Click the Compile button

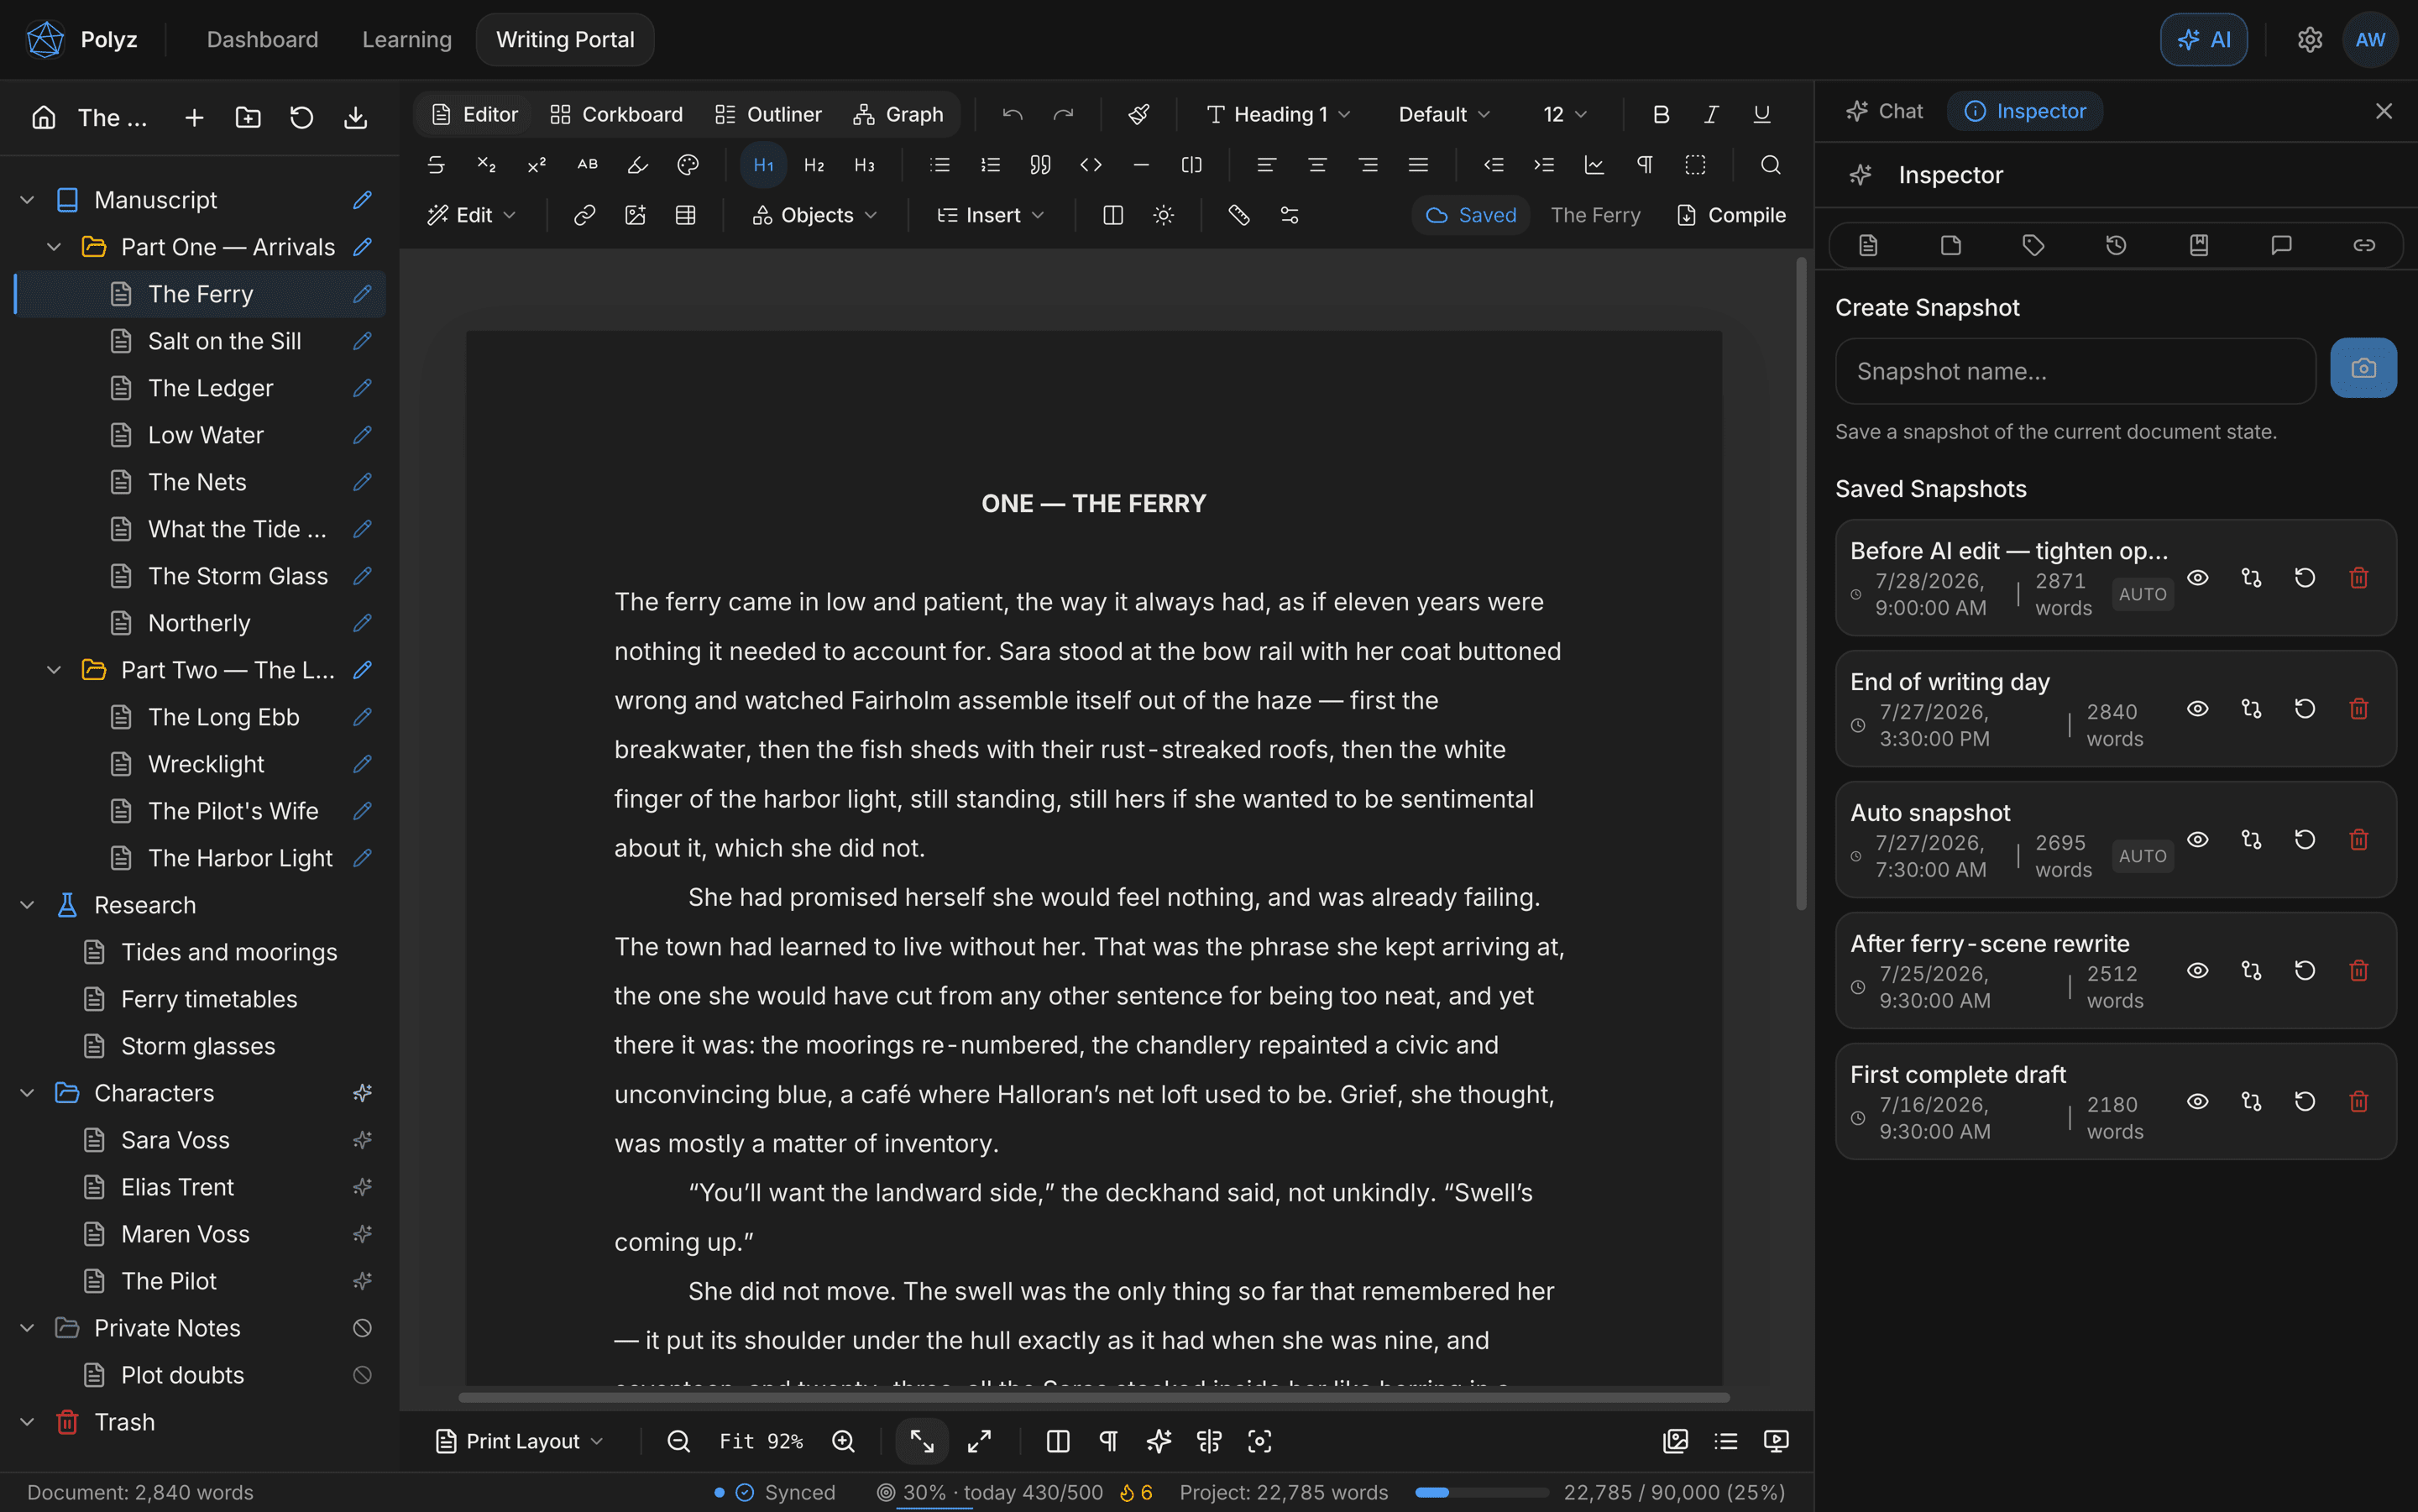coord(1731,215)
